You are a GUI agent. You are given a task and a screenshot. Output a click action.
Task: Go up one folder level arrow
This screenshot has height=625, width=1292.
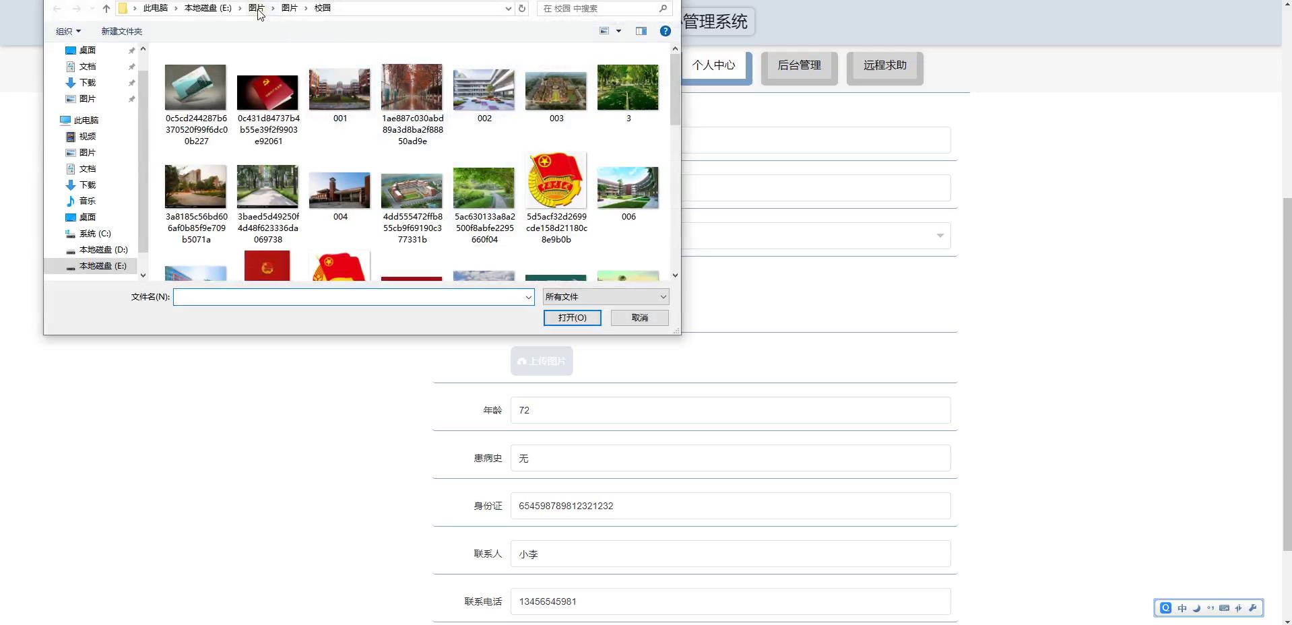point(106,8)
